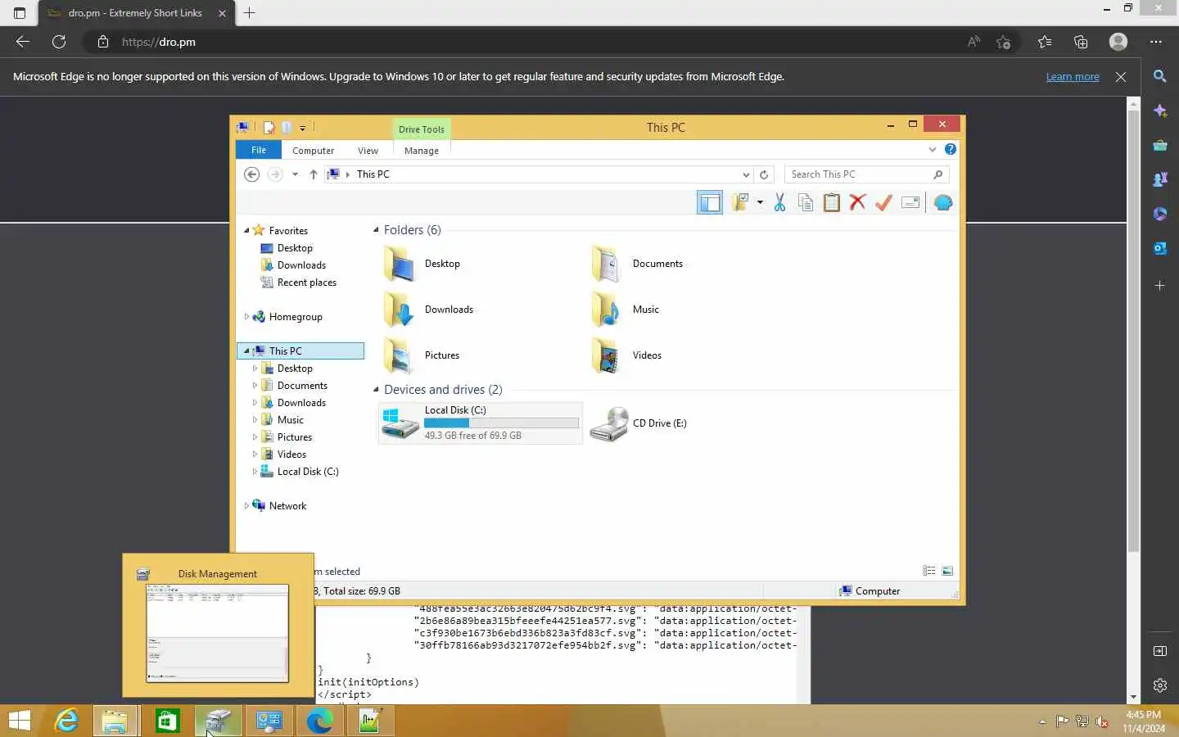
Task: Open Edge sidebar settings gear
Action: click(x=1160, y=685)
